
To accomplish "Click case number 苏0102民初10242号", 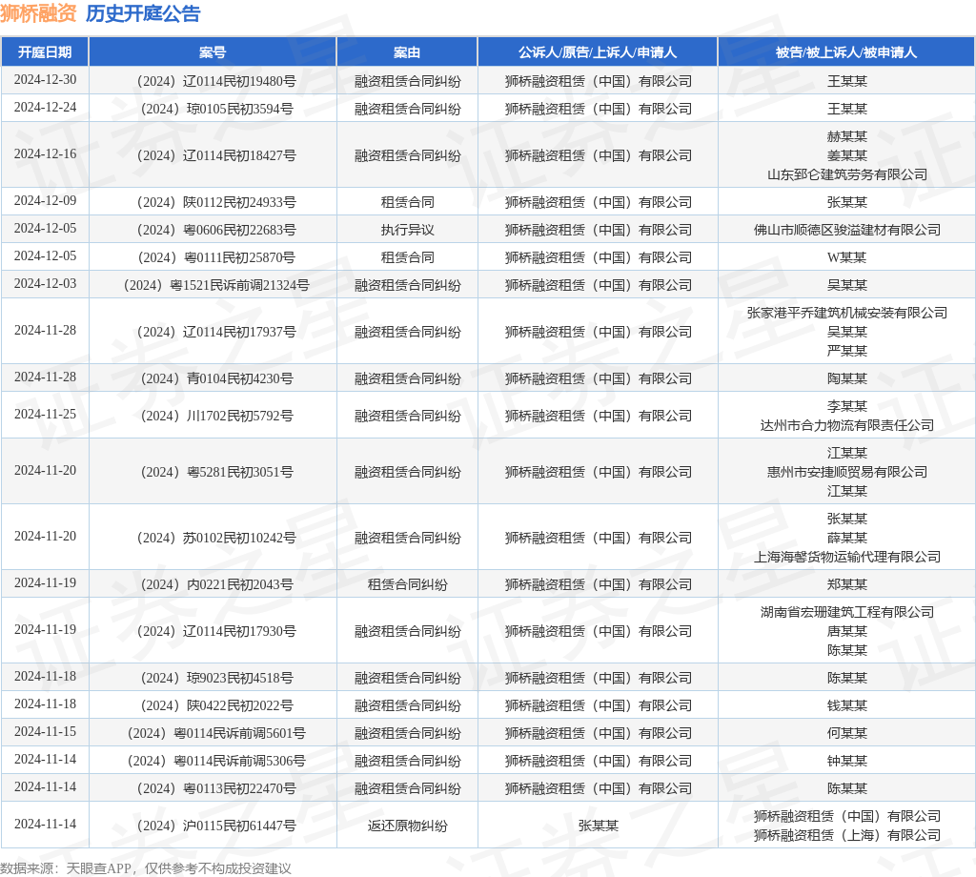I will (216, 538).
